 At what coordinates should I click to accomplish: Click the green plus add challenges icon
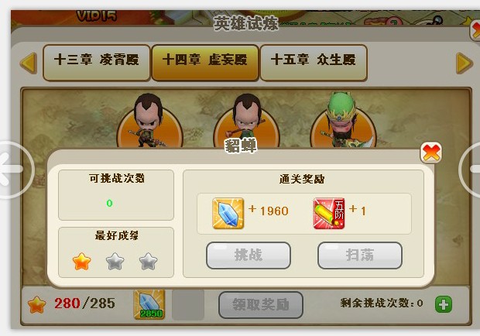point(444,304)
